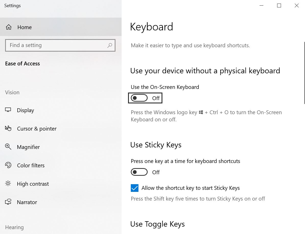Enable the On-Screen Keyboard toggle
Screen dimensions: 305x234
139,98
